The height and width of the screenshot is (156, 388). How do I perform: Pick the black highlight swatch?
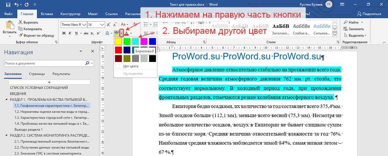(152, 58)
